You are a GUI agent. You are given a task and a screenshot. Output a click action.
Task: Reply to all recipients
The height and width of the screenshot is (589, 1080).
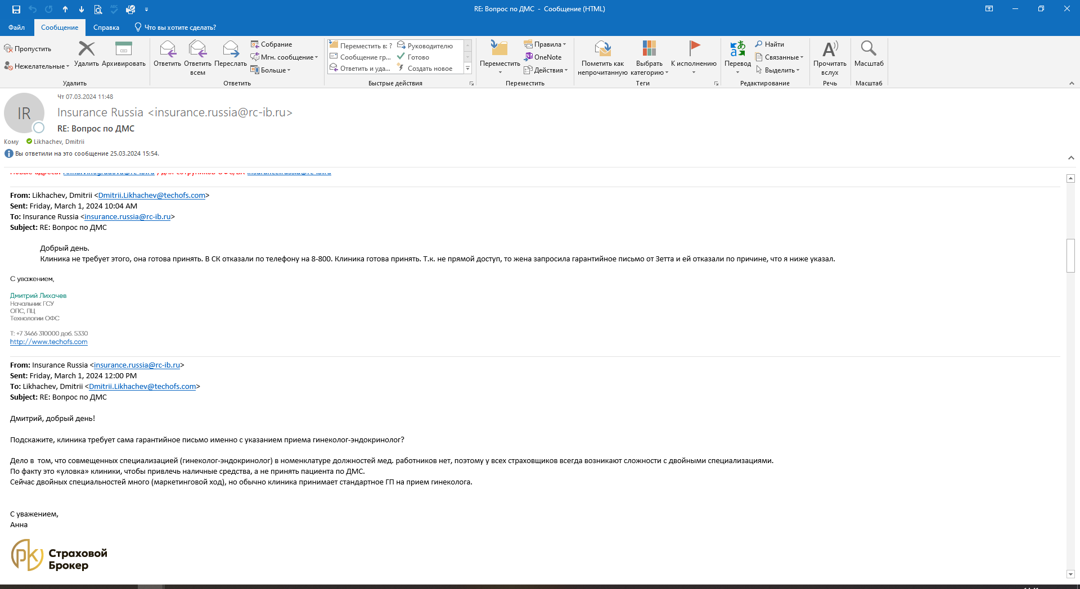click(x=197, y=58)
